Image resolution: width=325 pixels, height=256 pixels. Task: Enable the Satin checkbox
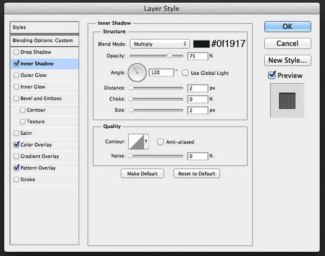[x=16, y=133]
